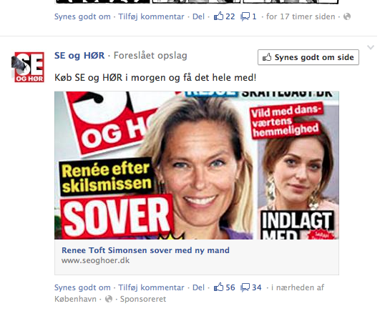Click the globe icon after '17 timer siden'
The image size is (390, 316).
pos(347,16)
